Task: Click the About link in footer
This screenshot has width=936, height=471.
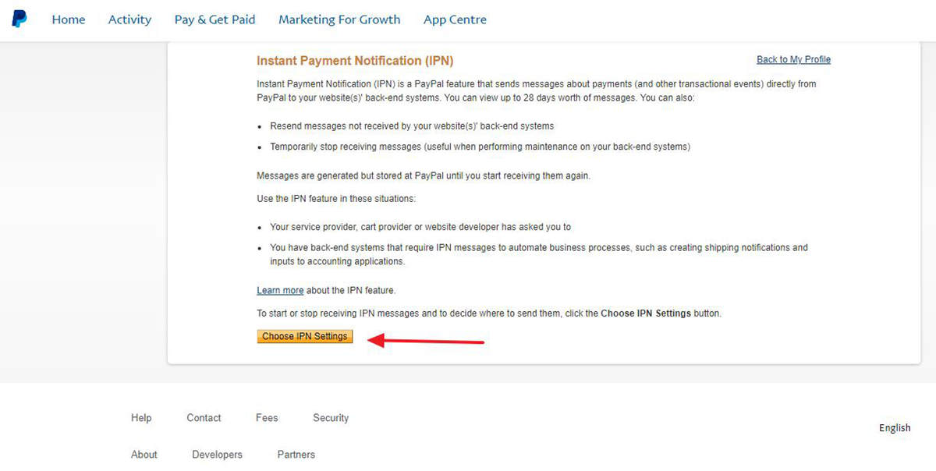Action: [x=144, y=454]
